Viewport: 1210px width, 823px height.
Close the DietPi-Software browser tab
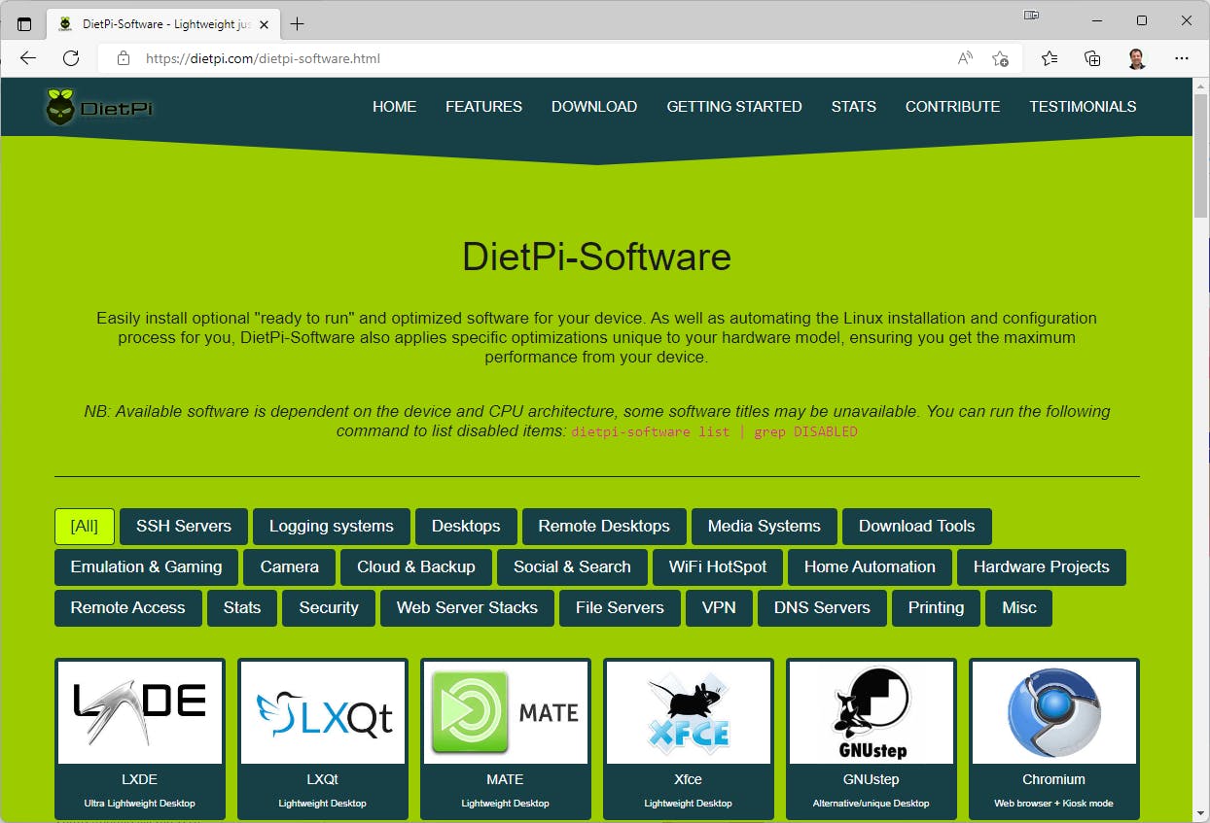tap(265, 24)
